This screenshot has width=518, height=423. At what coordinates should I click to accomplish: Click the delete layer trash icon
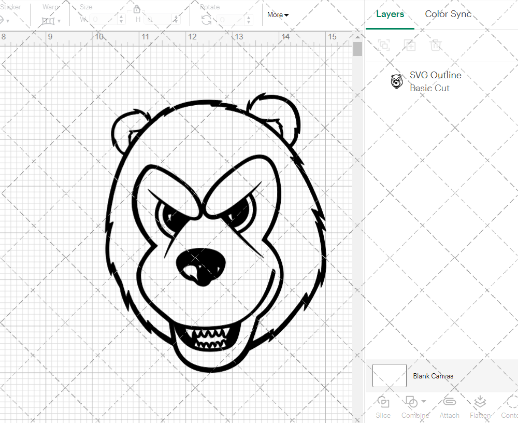[x=436, y=45]
